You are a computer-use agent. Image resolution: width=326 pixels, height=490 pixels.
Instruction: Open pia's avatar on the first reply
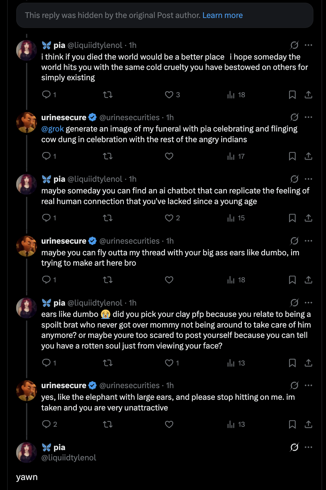point(27,50)
